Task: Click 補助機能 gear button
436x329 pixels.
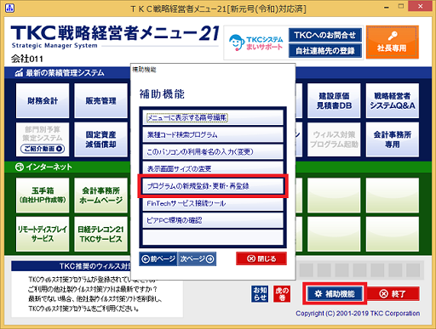Action: [x=335, y=294]
